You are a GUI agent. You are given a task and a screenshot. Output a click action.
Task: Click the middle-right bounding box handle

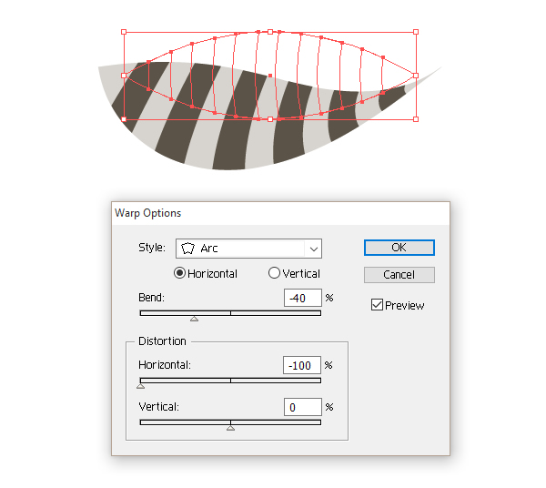click(416, 76)
